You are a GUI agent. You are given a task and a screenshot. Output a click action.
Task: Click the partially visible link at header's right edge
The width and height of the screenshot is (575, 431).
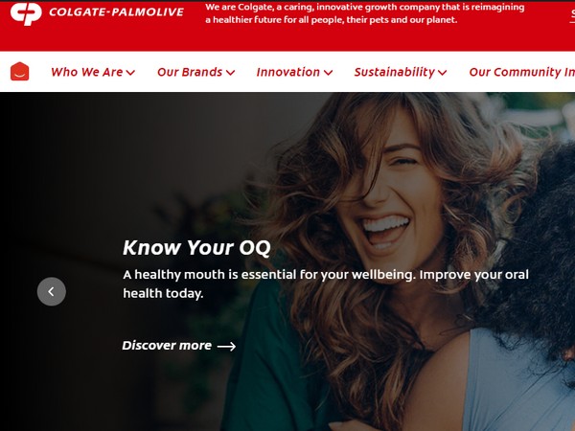tap(572, 15)
